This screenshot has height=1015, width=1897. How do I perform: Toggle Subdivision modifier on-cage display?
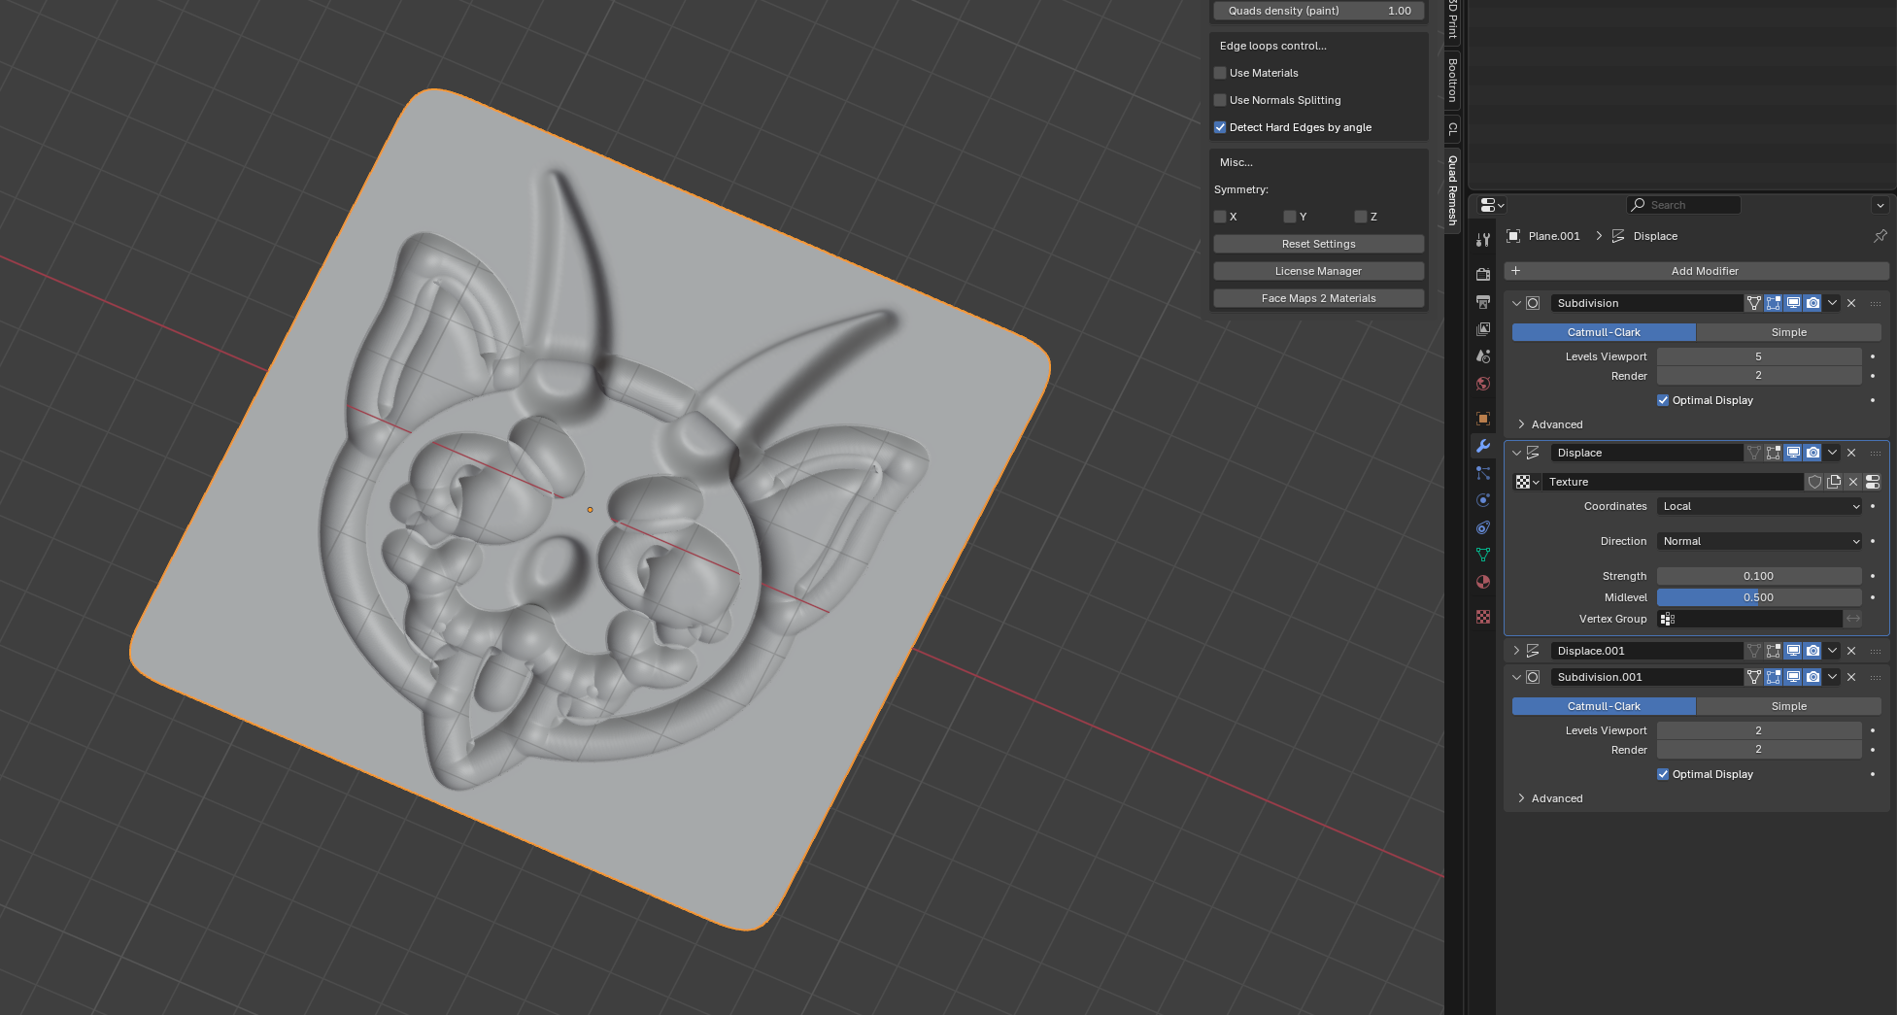1754,303
